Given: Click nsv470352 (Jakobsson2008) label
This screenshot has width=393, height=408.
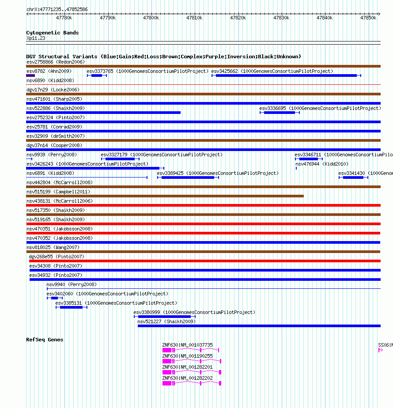Looking at the screenshot, I should point(60,238).
